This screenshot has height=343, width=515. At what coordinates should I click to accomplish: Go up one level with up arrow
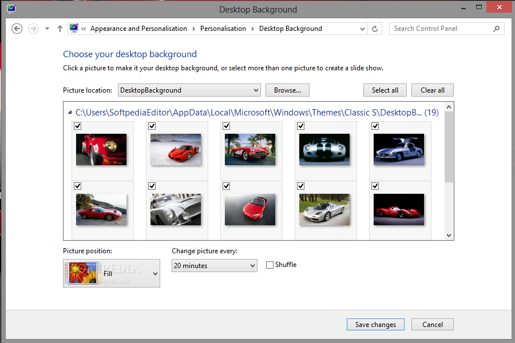tap(60, 29)
